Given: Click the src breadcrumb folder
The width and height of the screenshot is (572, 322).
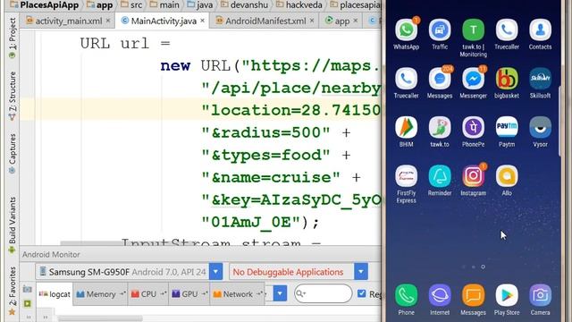Looking at the screenshot, I should pyautogui.click(x=131, y=5).
